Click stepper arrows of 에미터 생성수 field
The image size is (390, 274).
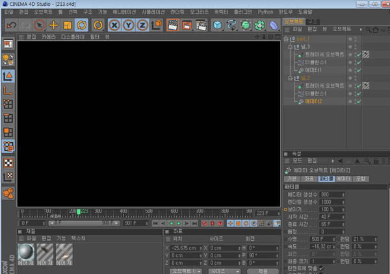click(343, 195)
